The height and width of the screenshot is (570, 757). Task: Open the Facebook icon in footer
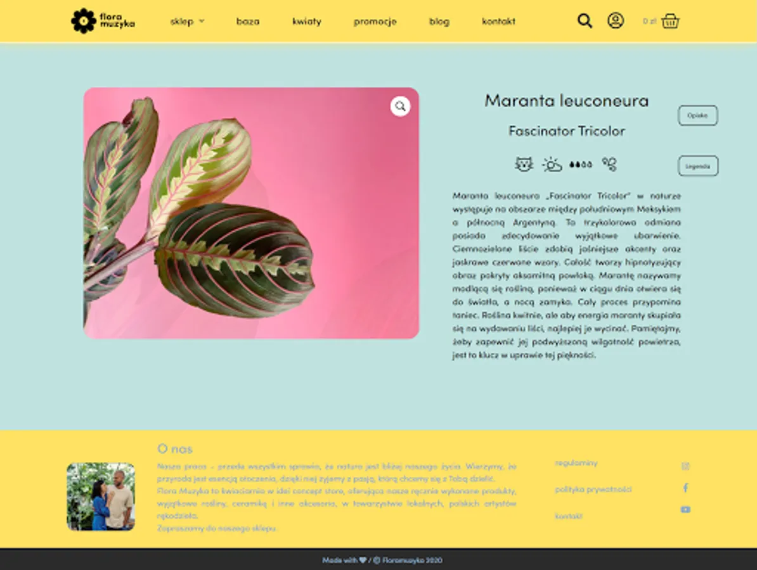[685, 488]
